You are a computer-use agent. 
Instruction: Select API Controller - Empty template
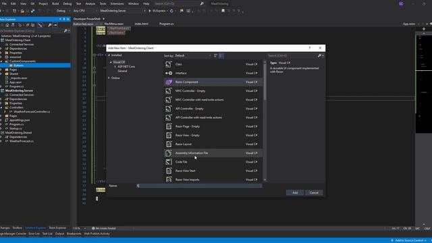[x=213, y=109]
